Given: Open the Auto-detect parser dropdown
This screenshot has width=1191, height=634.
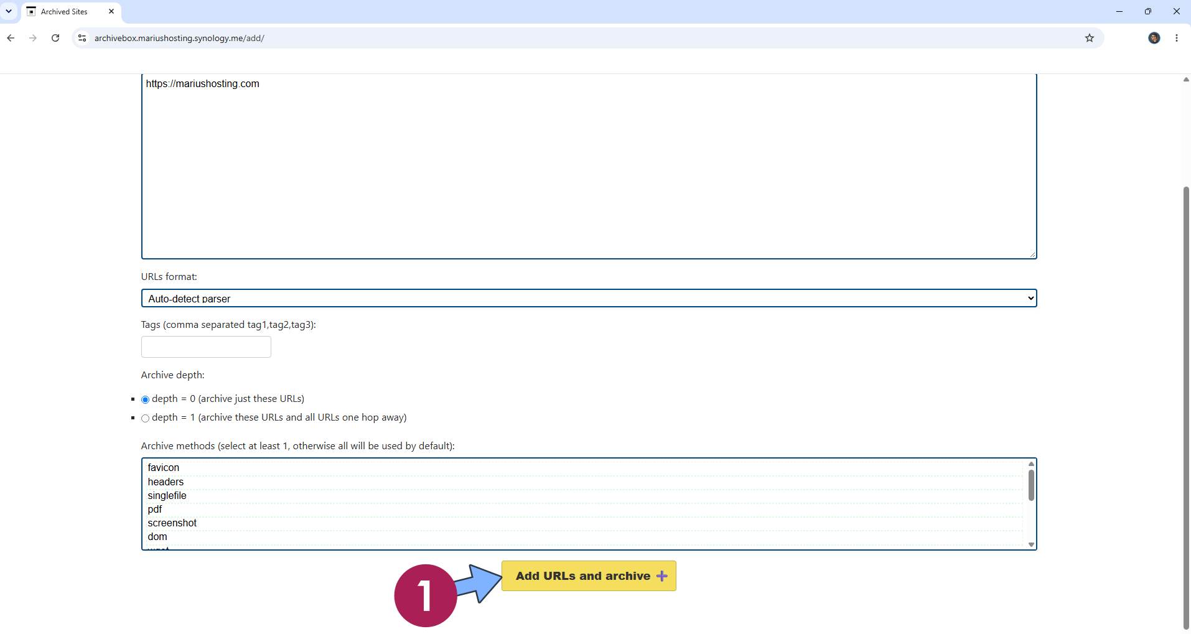Looking at the screenshot, I should point(589,298).
